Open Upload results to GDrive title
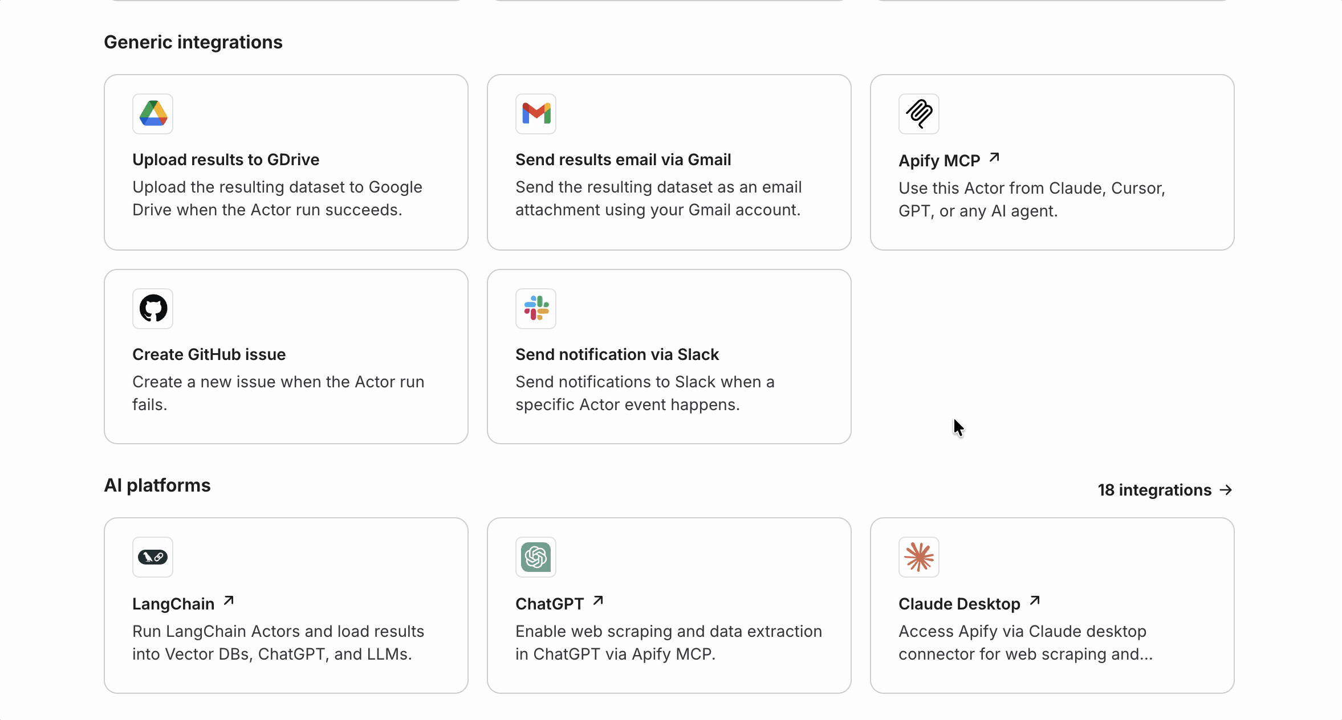The image size is (1342, 720). click(226, 159)
